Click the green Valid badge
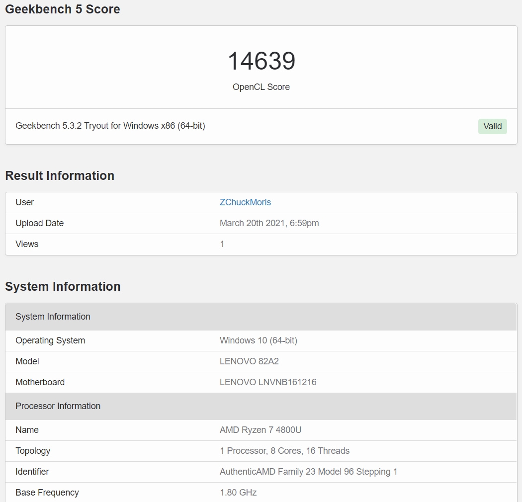 point(492,127)
